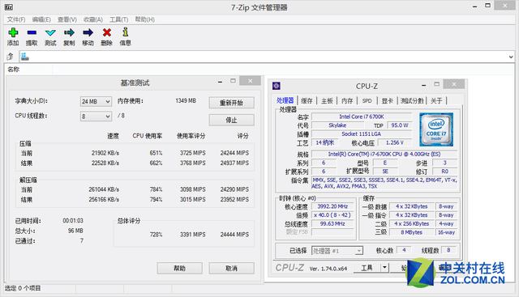Open the 收藏(A) menu

click(x=93, y=19)
